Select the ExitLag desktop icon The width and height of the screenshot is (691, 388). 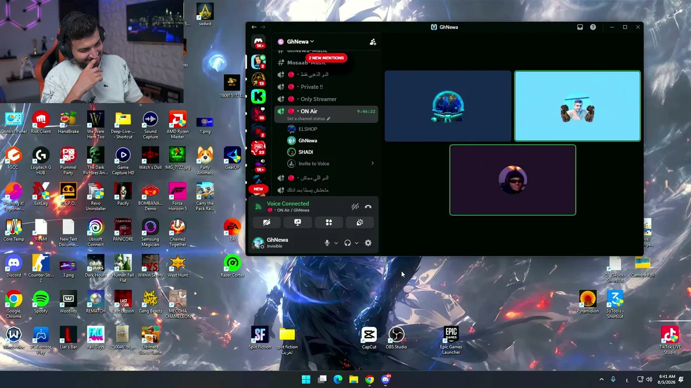click(x=41, y=195)
